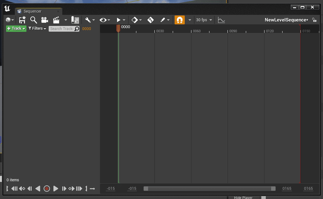The image size is (323, 199).
Task: Open the curve editor icon
Action: pos(221,20)
